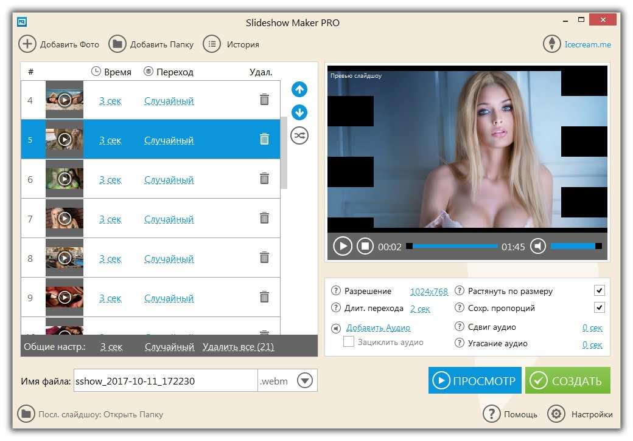Change slide 5 transition Случайный

point(169,140)
